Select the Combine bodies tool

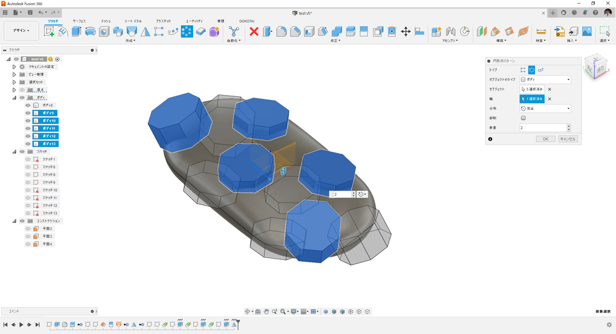337,31
